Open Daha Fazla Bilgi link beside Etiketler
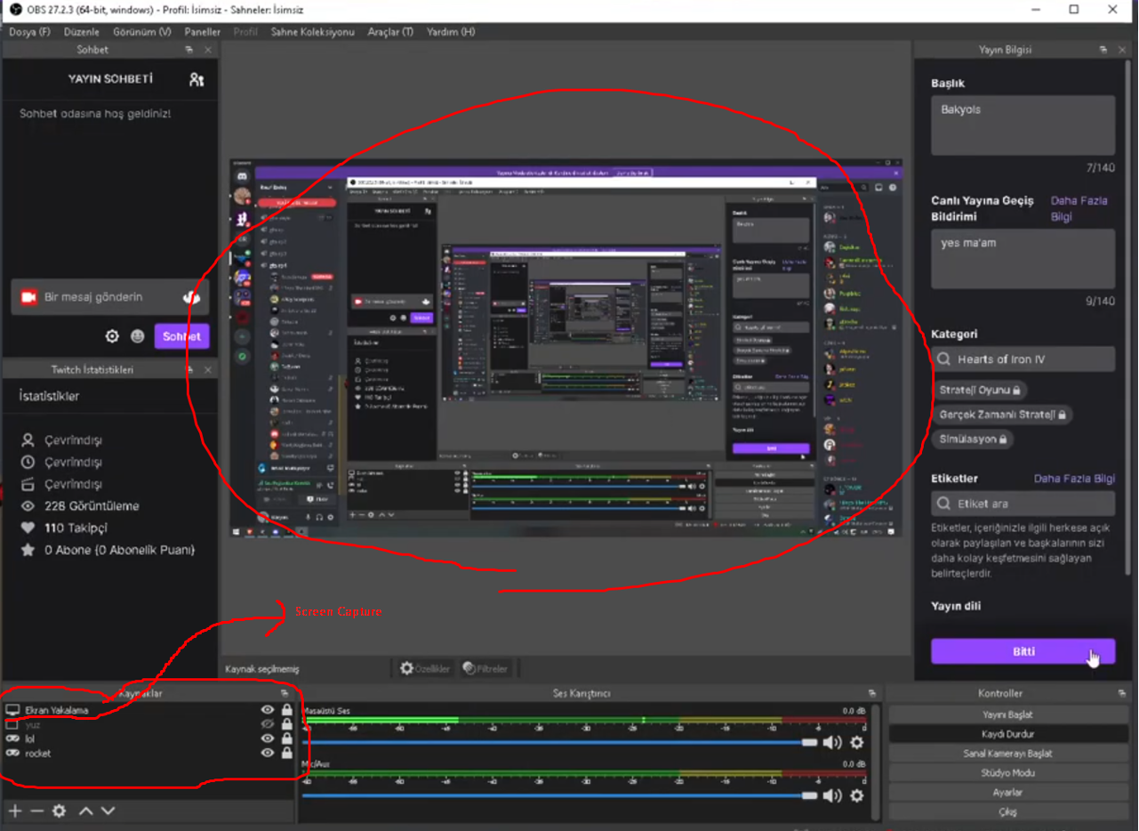The image size is (1139, 831). coord(1074,479)
